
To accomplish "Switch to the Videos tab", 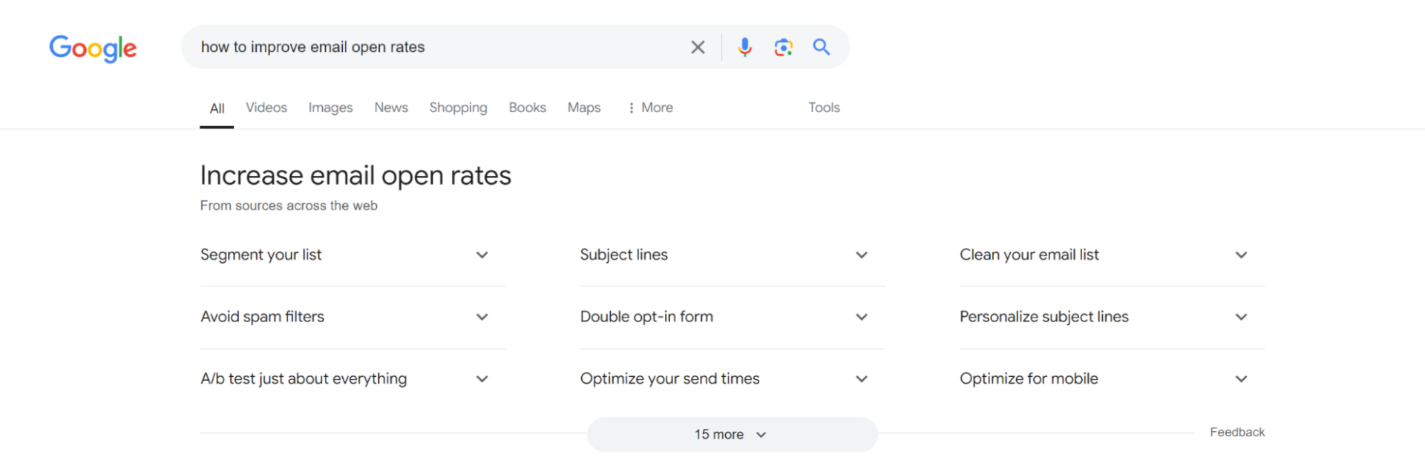I will point(266,108).
